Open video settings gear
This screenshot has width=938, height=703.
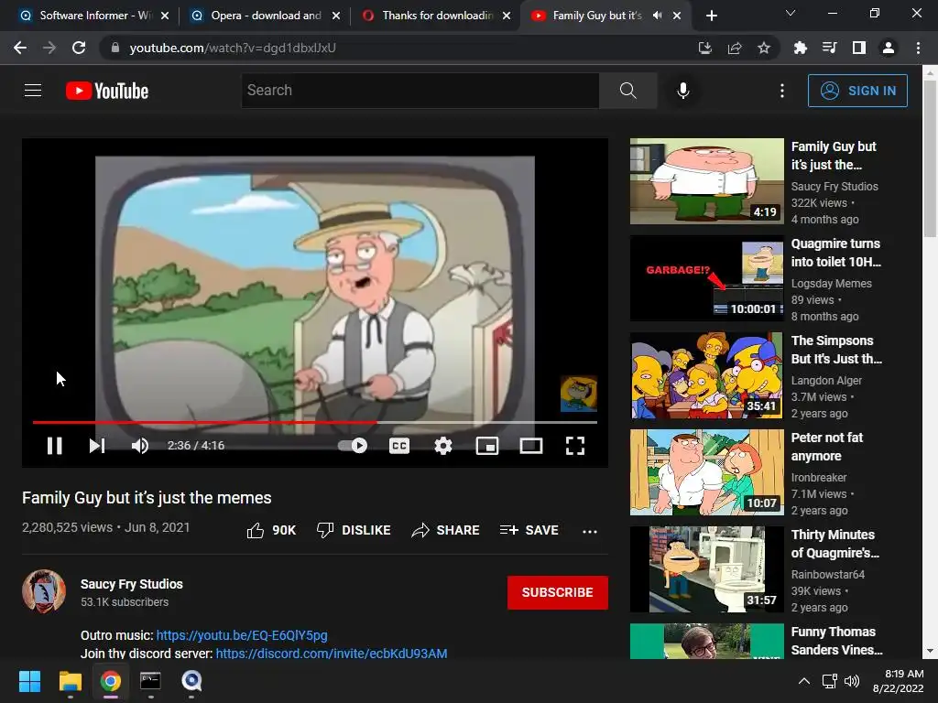pos(443,446)
